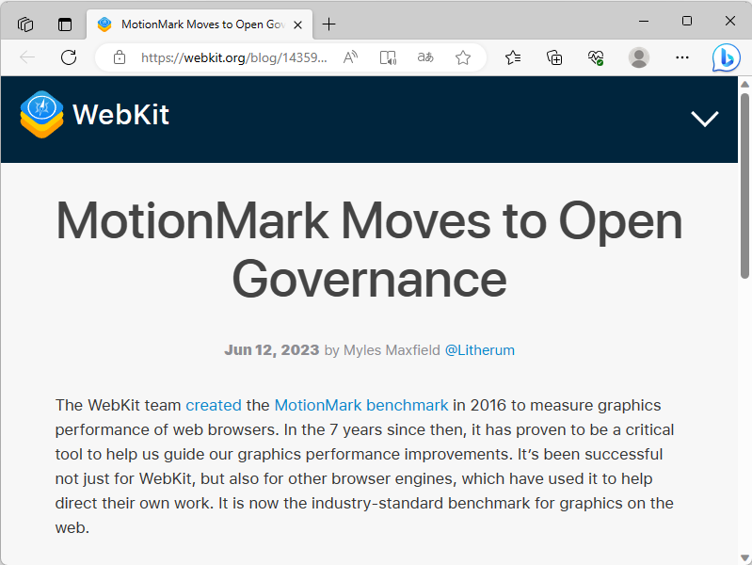Open the Favorites list icon
Image resolution: width=752 pixels, height=565 pixels.
pos(513,57)
